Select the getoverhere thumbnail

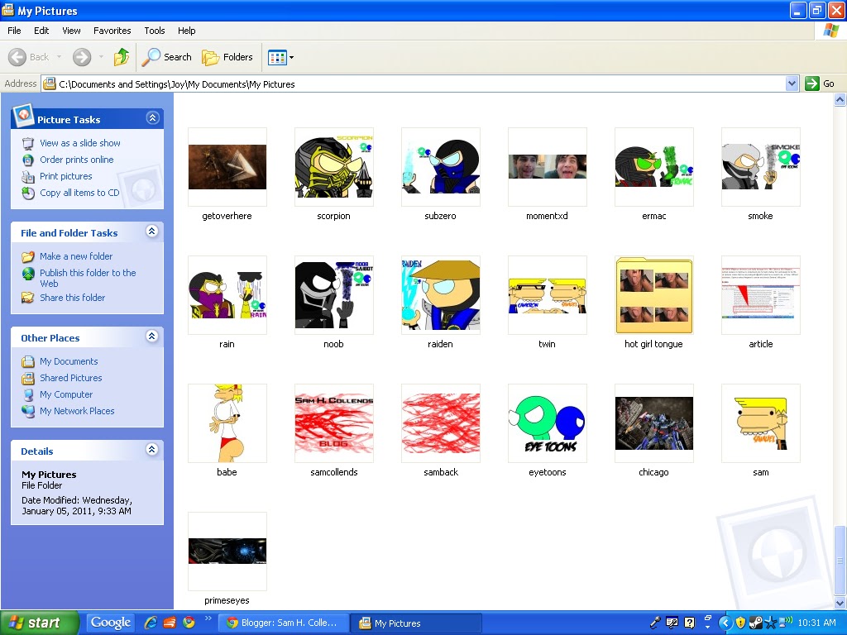click(227, 167)
